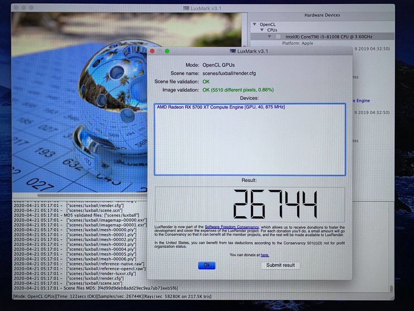Close the LuxMark result dialog with red button
414x311 pixels.
click(152, 51)
